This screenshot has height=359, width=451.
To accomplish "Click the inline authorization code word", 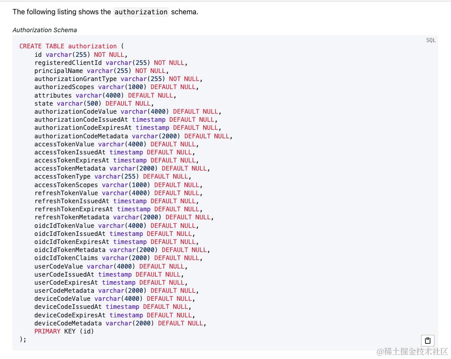I will [140, 12].
